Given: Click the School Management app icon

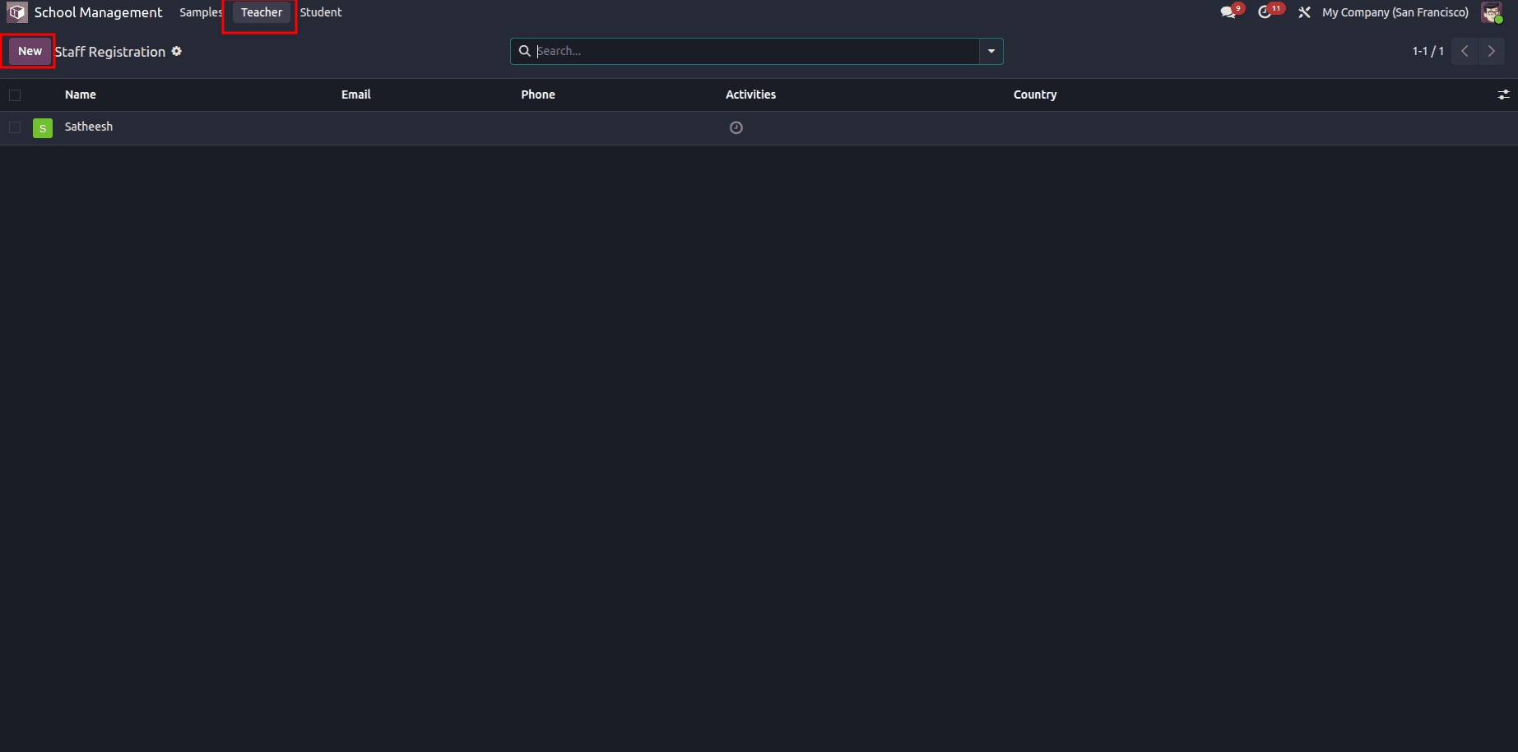Looking at the screenshot, I should pyautogui.click(x=16, y=12).
